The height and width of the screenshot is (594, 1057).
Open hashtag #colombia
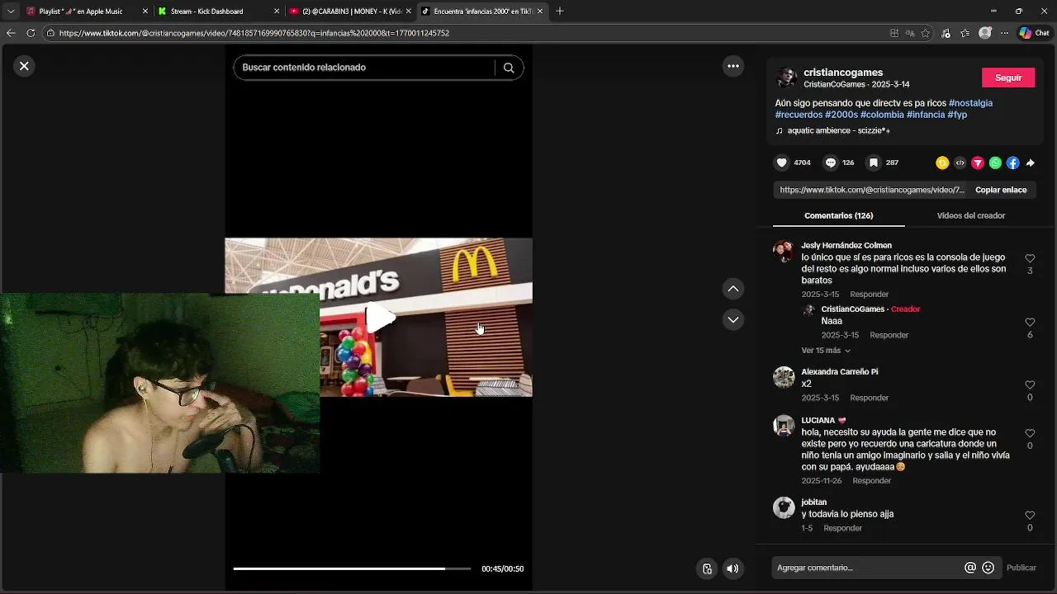coord(882,115)
